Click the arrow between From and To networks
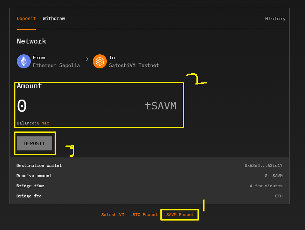Screen dimensions: 305x230 pyautogui.click(x=86, y=59)
